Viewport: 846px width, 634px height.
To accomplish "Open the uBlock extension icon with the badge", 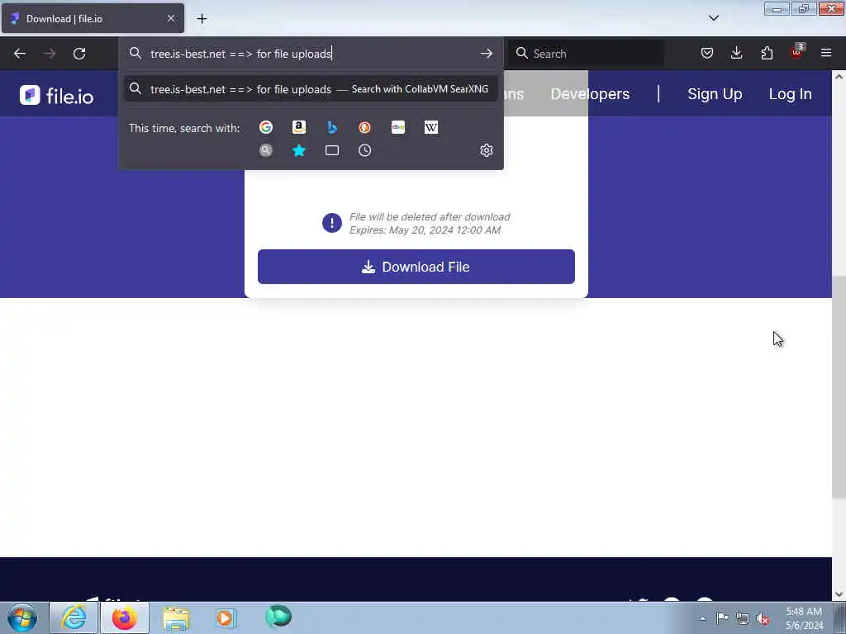I will click(x=797, y=52).
